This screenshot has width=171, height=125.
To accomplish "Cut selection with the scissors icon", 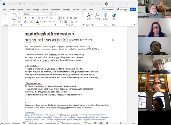I will (x=20, y=14).
